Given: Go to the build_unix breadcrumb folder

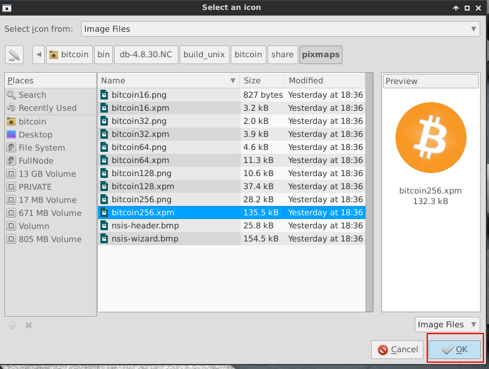Looking at the screenshot, I should [205, 55].
